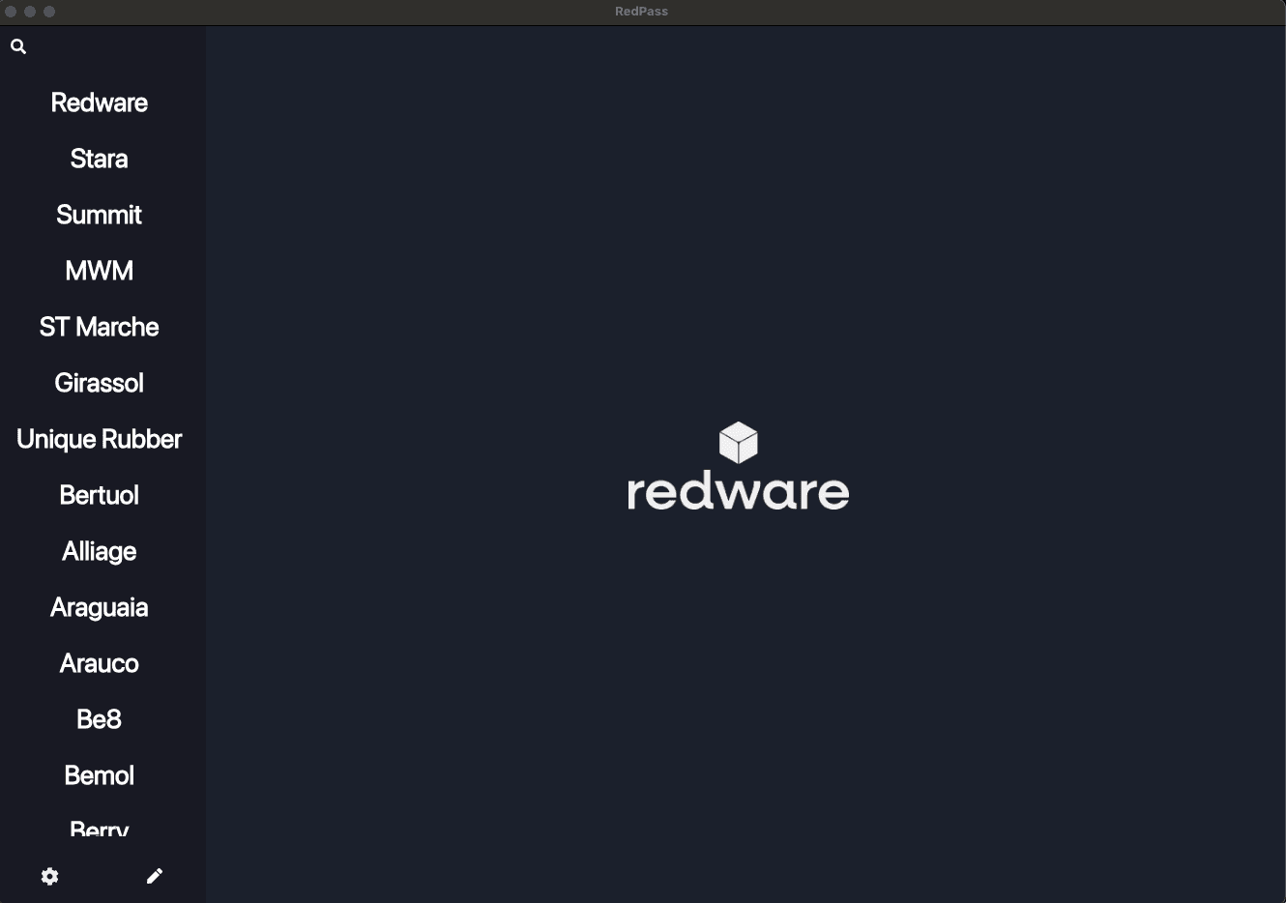Open settings via the gear icon

tap(50, 876)
